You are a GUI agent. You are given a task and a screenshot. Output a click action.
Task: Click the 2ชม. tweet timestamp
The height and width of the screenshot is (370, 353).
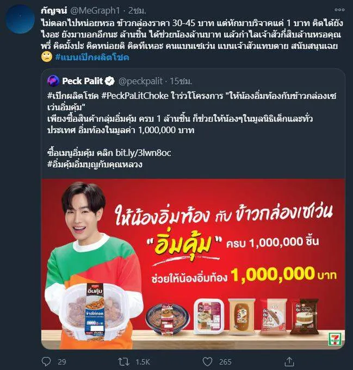[137, 10]
